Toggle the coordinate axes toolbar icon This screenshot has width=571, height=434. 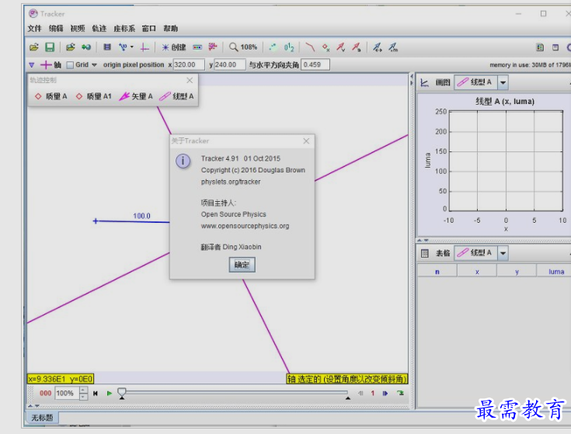click(x=144, y=47)
